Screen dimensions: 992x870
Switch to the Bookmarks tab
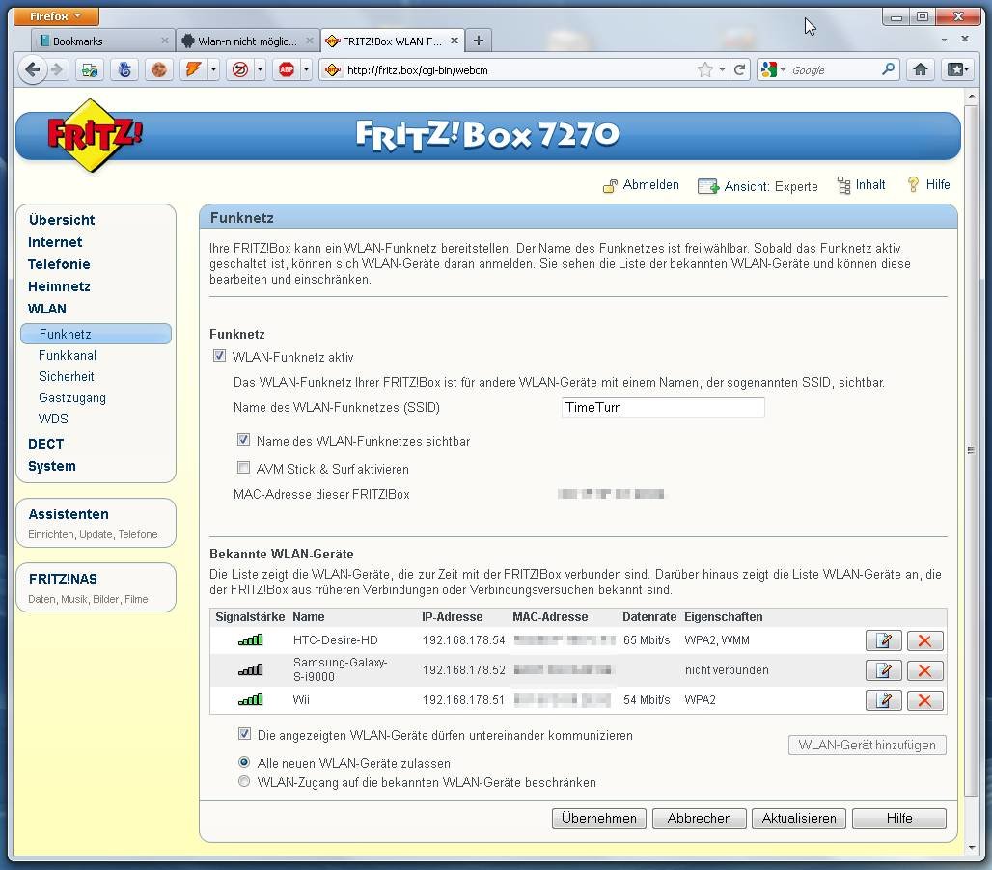(103, 41)
